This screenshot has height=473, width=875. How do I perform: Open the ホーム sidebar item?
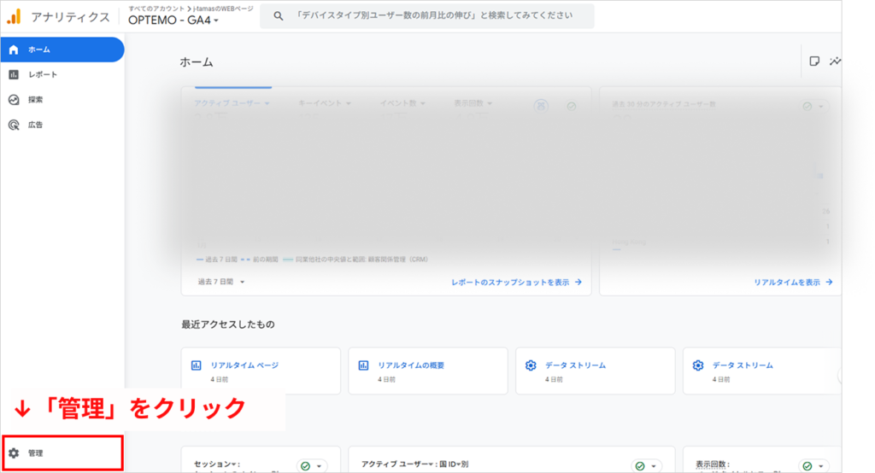point(62,50)
